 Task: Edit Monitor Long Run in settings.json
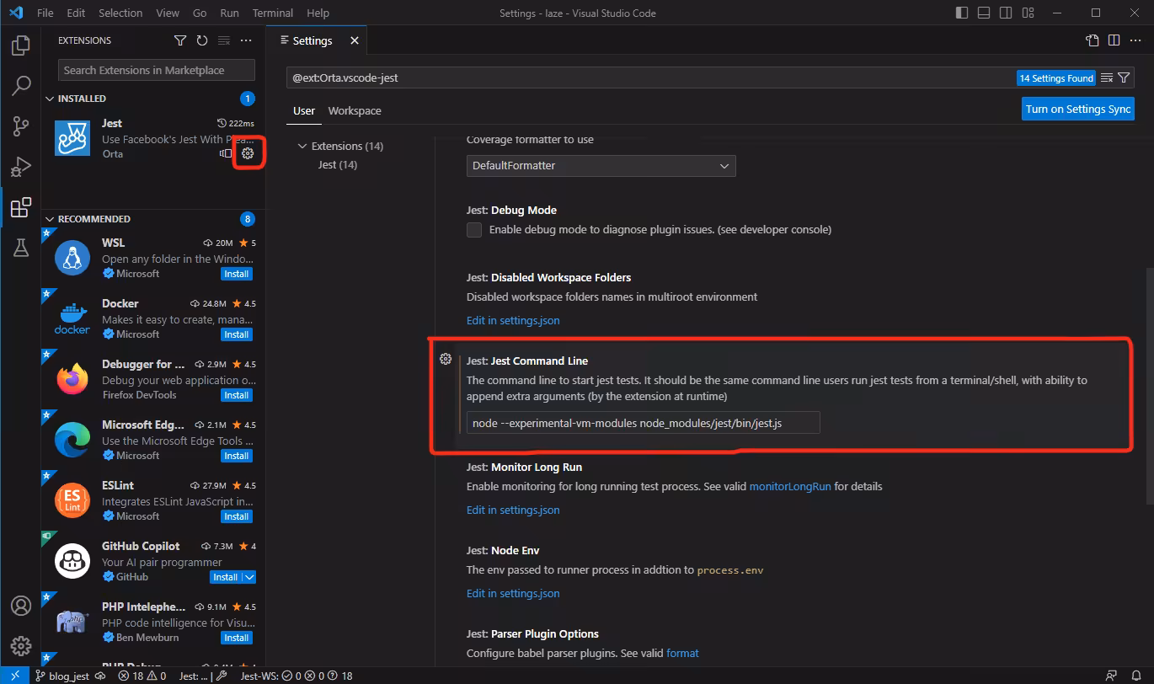pos(513,510)
